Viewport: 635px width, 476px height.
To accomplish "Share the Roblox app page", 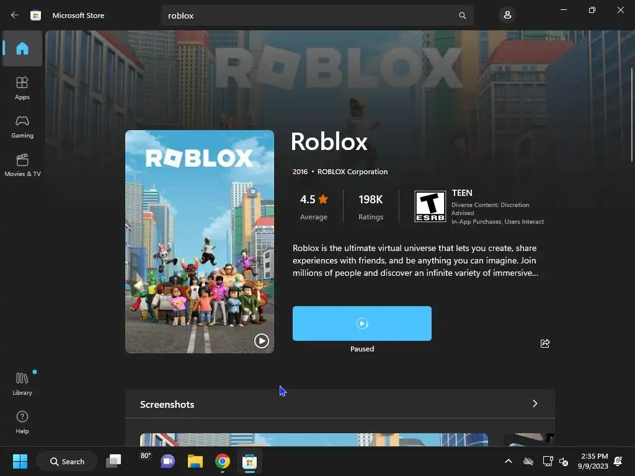I will click(x=545, y=343).
